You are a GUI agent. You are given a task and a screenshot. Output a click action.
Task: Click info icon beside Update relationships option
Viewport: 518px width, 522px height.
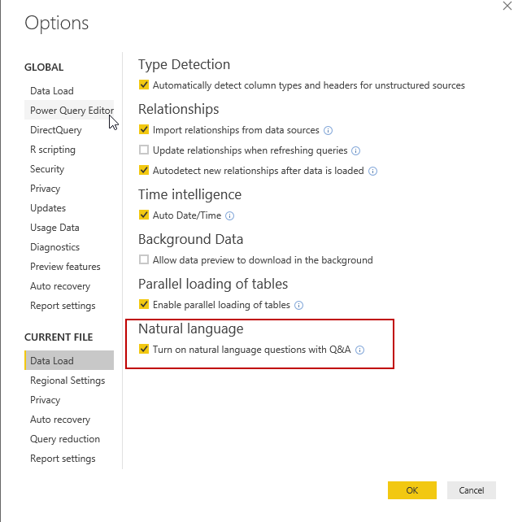[355, 150]
